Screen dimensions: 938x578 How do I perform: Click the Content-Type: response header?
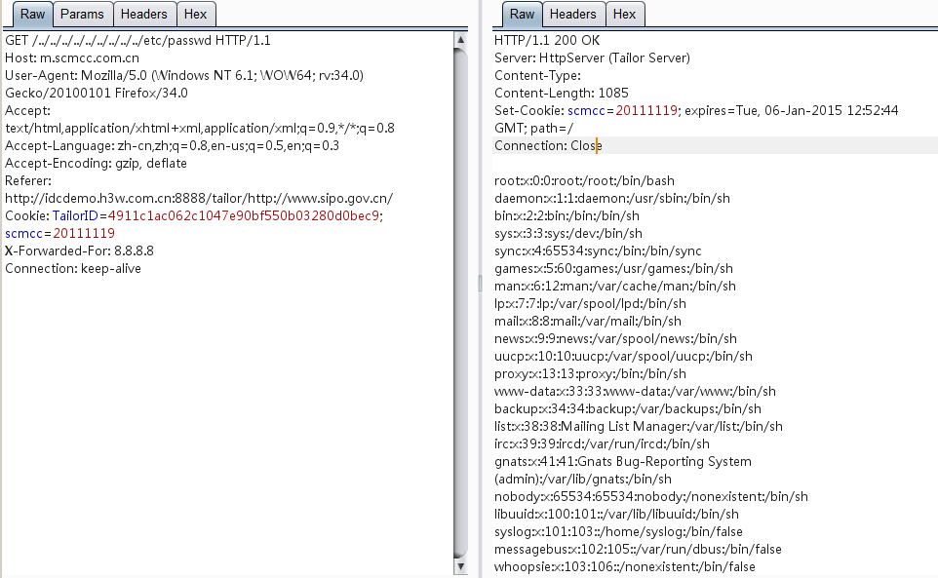pyautogui.click(x=537, y=75)
